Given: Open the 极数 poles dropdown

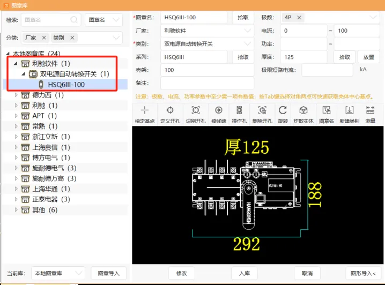Looking at the screenshot, I should point(373,18).
